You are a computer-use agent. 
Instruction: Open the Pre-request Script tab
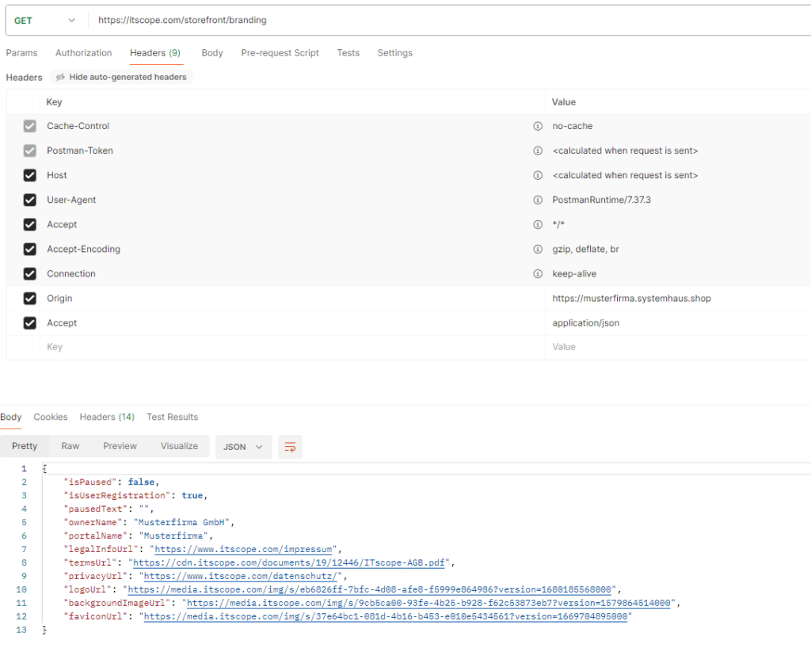coord(280,53)
